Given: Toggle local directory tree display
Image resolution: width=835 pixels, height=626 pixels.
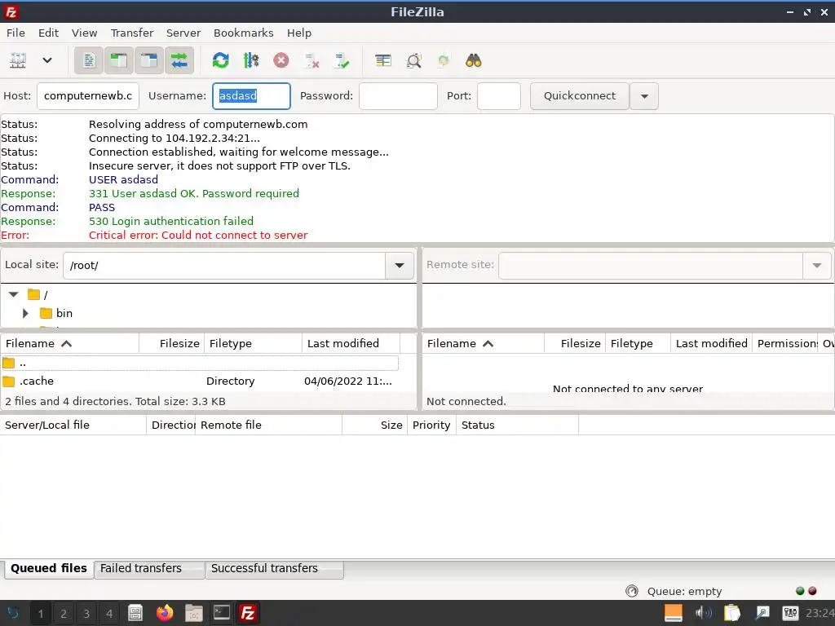Looking at the screenshot, I should [119, 60].
